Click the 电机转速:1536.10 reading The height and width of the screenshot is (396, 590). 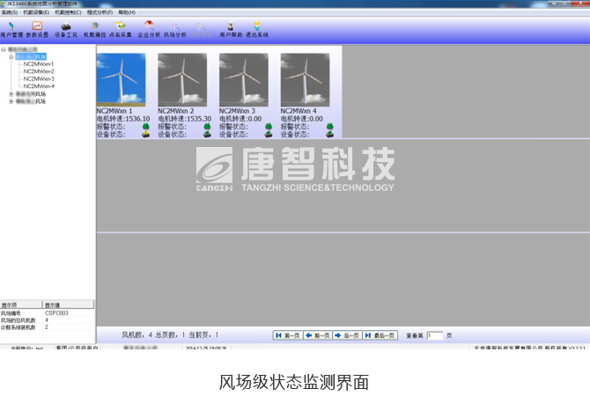click(x=123, y=119)
